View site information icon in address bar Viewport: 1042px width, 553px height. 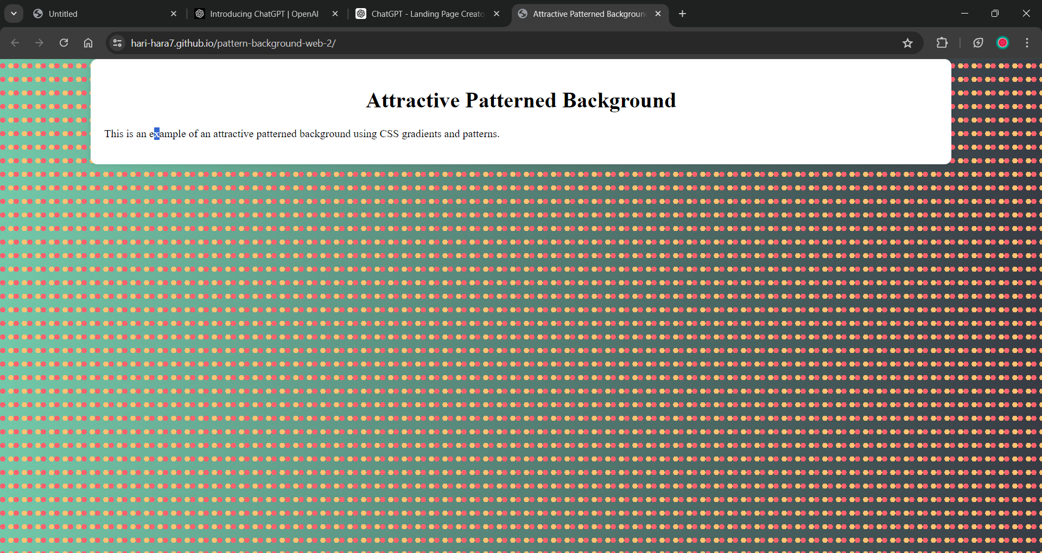[x=117, y=43]
